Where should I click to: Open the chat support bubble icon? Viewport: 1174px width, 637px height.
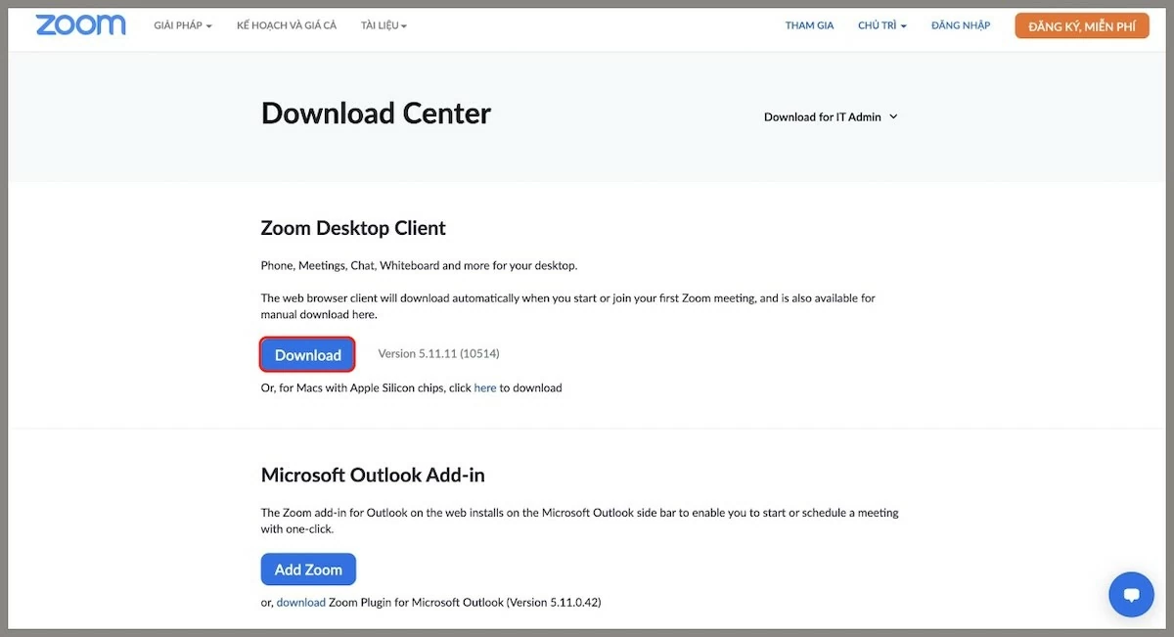click(1131, 594)
